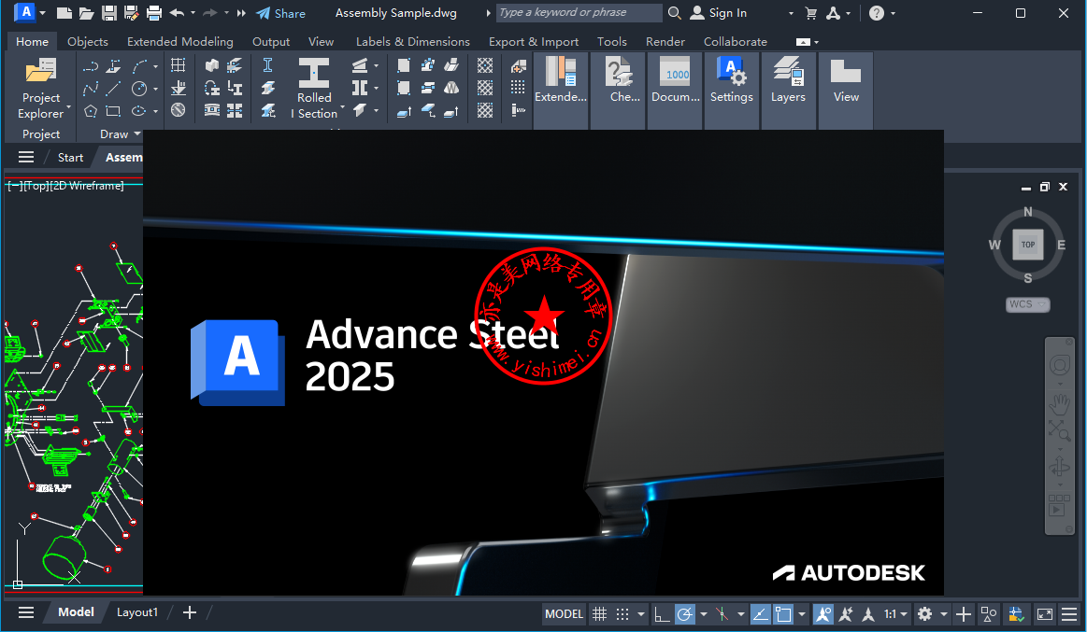Image resolution: width=1087 pixels, height=632 pixels.
Task: Open the file tabs hamburger menu
Action: click(25, 157)
